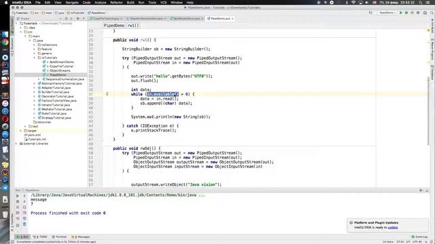Toggle the tool window quick-access button in status bar

[x=12, y=242]
